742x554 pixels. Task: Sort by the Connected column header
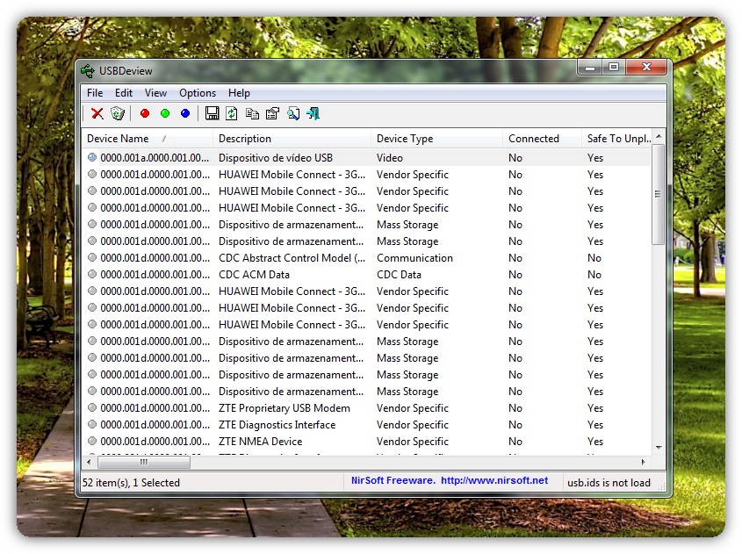click(x=543, y=139)
